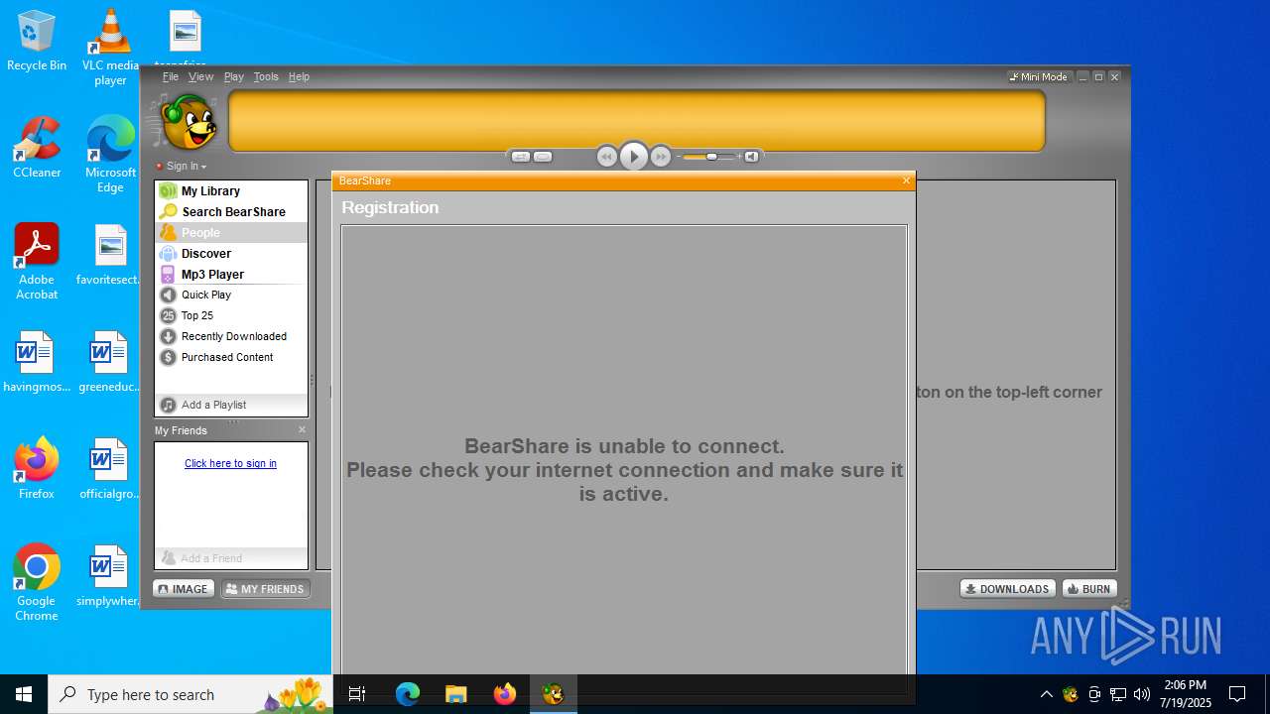Open the notification center

(x=1237, y=694)
